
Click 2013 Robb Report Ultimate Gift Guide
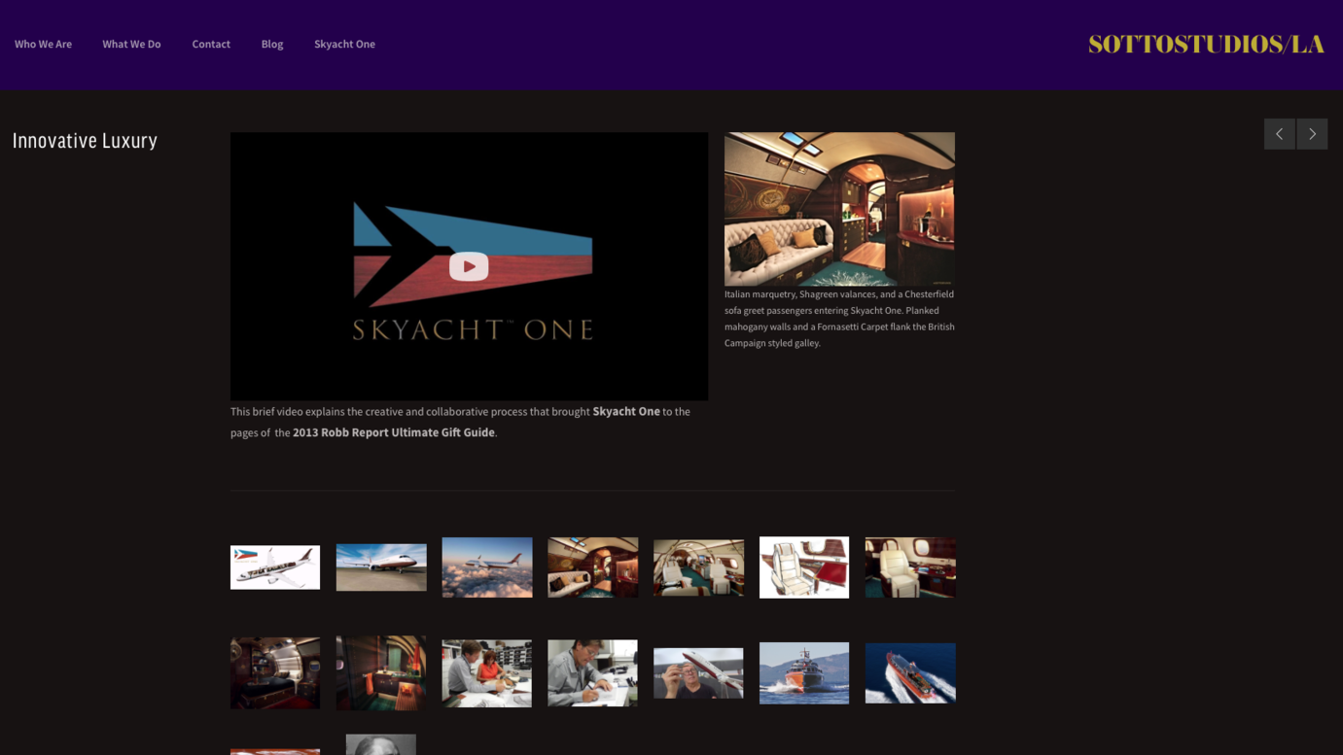pyautogui.click(x=394, y=432)
